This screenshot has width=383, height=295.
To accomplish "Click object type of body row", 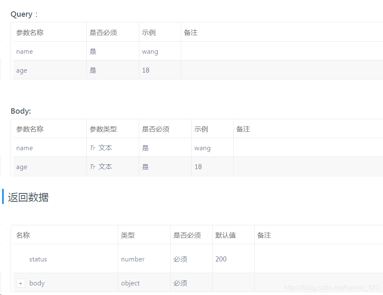I will (130, 283).
